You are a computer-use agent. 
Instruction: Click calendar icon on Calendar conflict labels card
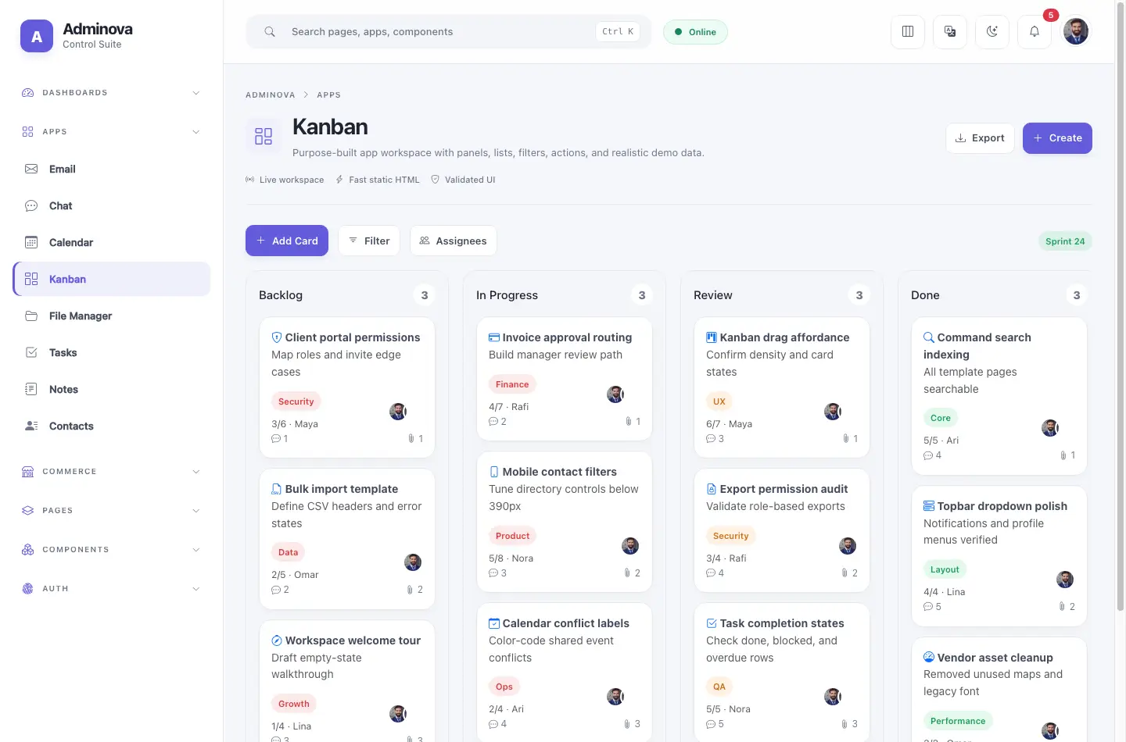(494, 623)
